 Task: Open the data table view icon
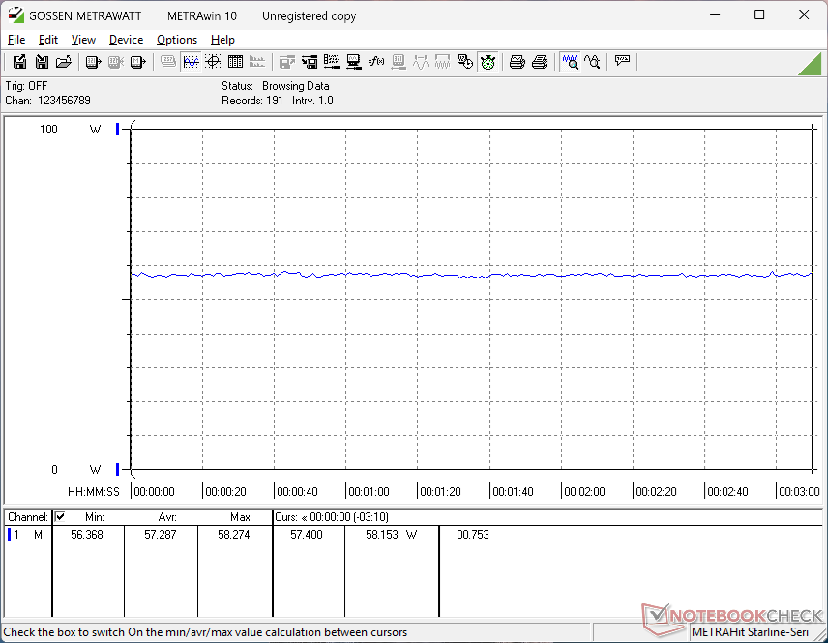pyautogui.click(x=236, y=62)
